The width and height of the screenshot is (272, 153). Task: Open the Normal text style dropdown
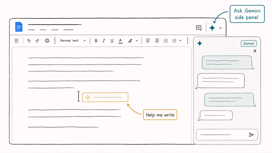(73, 40)
